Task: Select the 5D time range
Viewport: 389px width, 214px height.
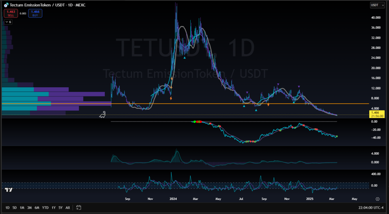Action: [x=15, y=208]
